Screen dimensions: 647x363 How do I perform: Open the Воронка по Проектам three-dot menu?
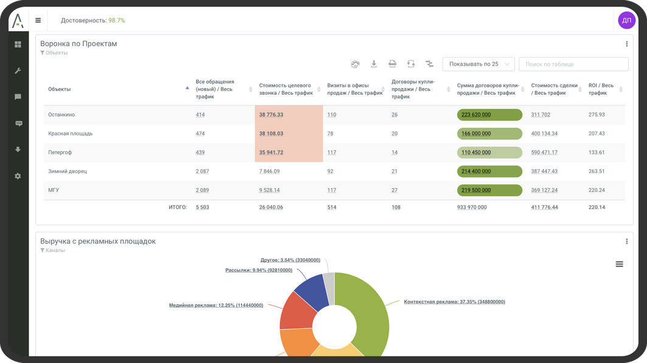(x=626, y=44)
